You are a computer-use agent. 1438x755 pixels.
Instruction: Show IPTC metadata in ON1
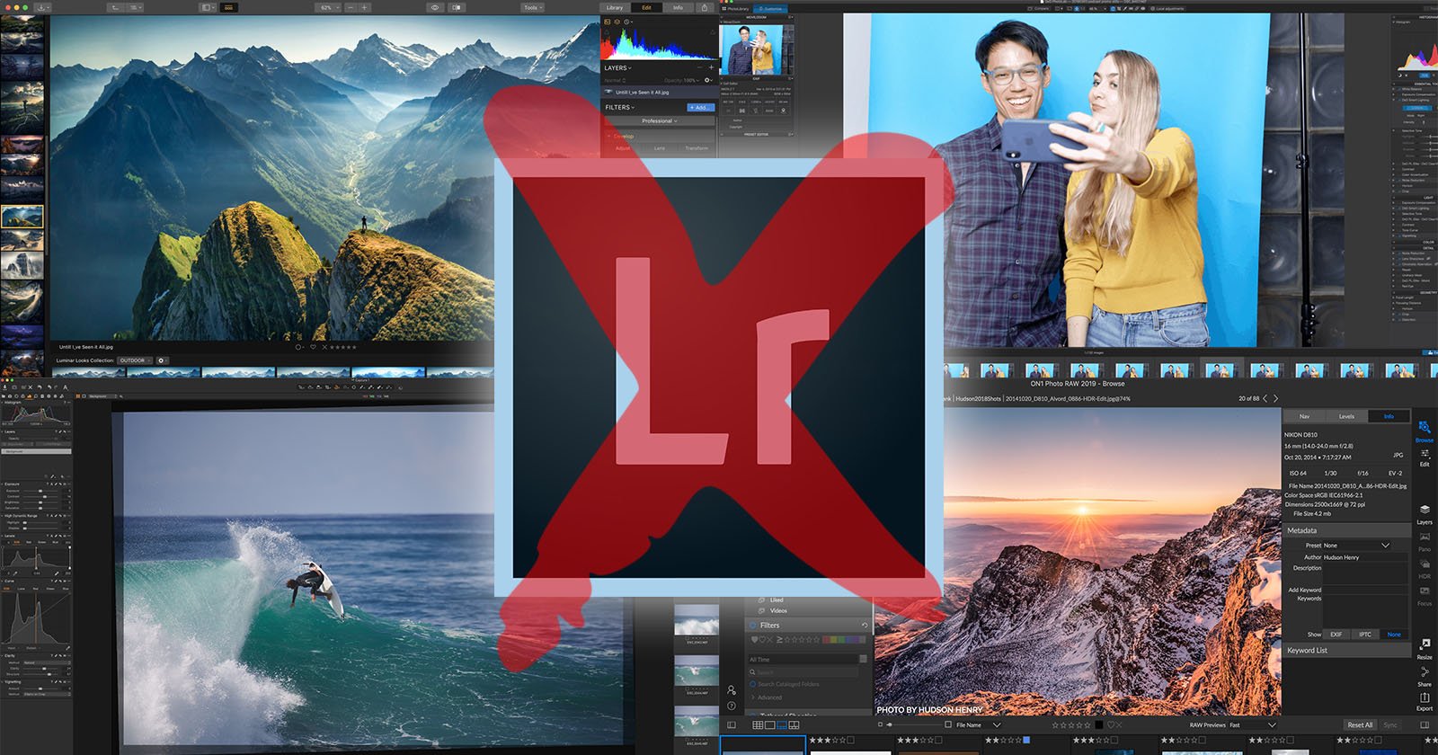[x=1365, y=635]
